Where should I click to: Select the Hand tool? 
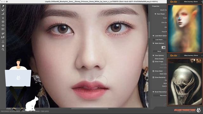pyautogui.click(x=3, y=46)
